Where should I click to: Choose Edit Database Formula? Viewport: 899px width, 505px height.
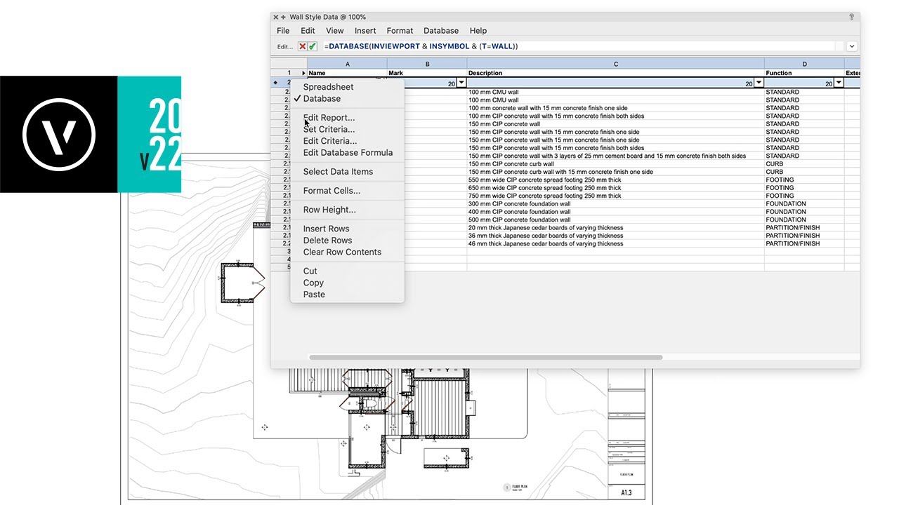coord(348,153)
